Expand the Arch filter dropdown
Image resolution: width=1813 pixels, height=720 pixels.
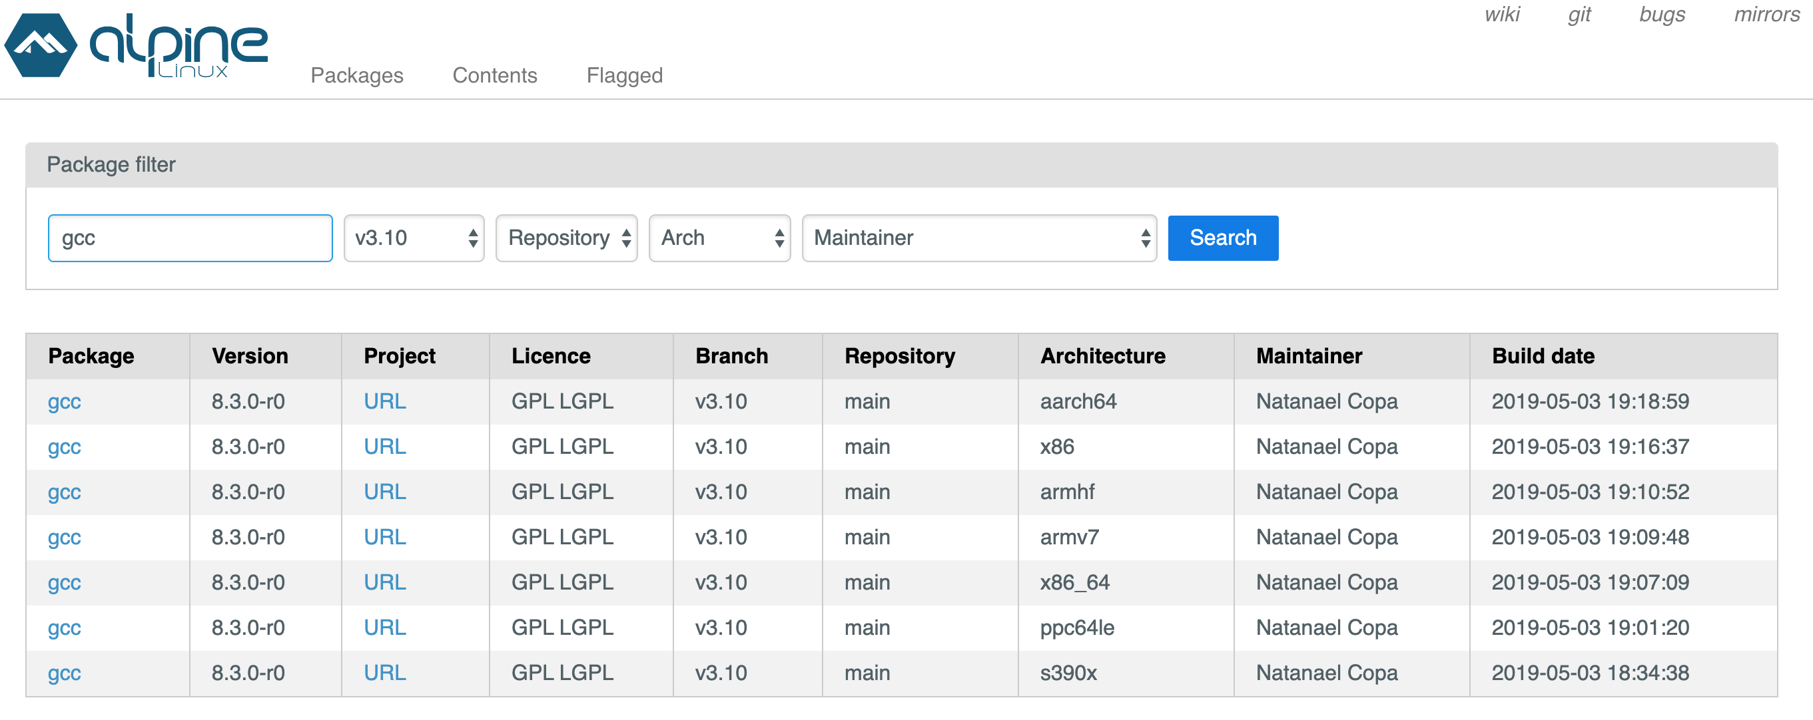click(x=719, y=238)
